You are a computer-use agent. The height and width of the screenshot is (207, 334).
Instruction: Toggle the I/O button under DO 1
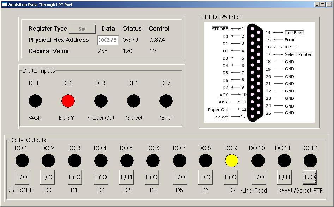[x=22, y=177]
